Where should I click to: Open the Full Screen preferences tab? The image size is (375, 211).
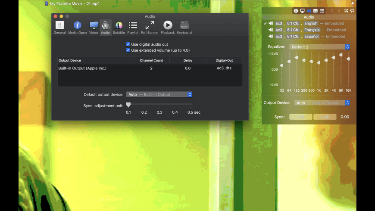(x=150, y=28)
